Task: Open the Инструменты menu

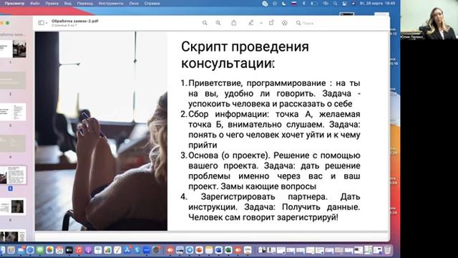Action: [111, 4]
